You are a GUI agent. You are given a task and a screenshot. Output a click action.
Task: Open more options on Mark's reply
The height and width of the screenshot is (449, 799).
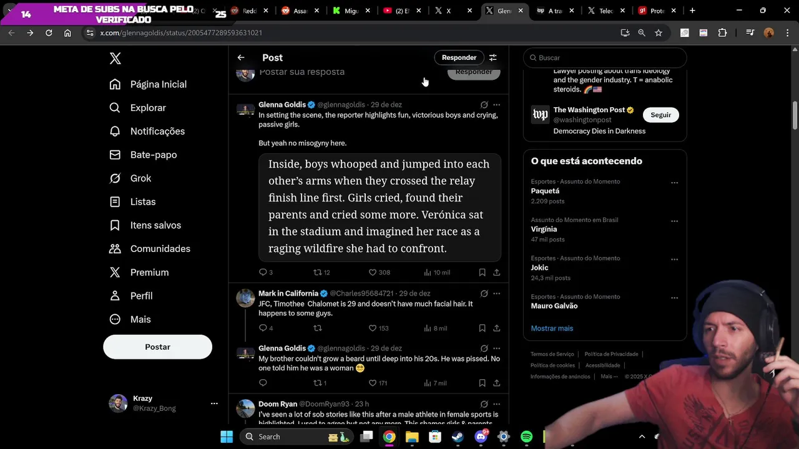(x=497, y=294)
